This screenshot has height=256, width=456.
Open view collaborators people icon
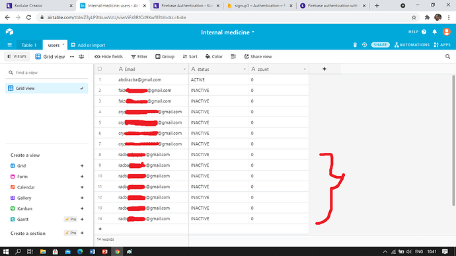pos(81,56)
